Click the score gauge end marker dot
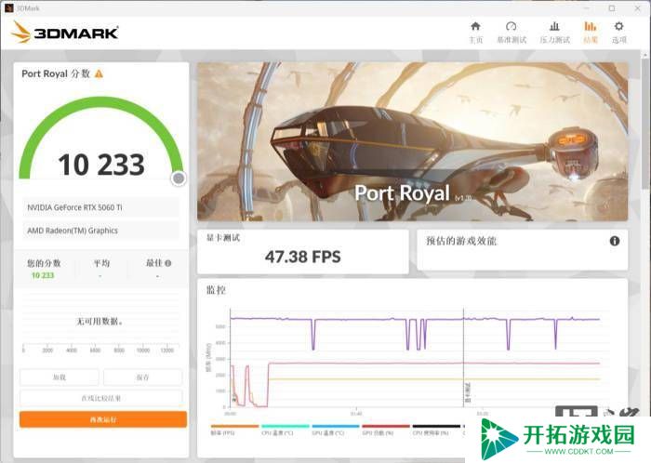The image size is (651, 463). coord(179,179)
